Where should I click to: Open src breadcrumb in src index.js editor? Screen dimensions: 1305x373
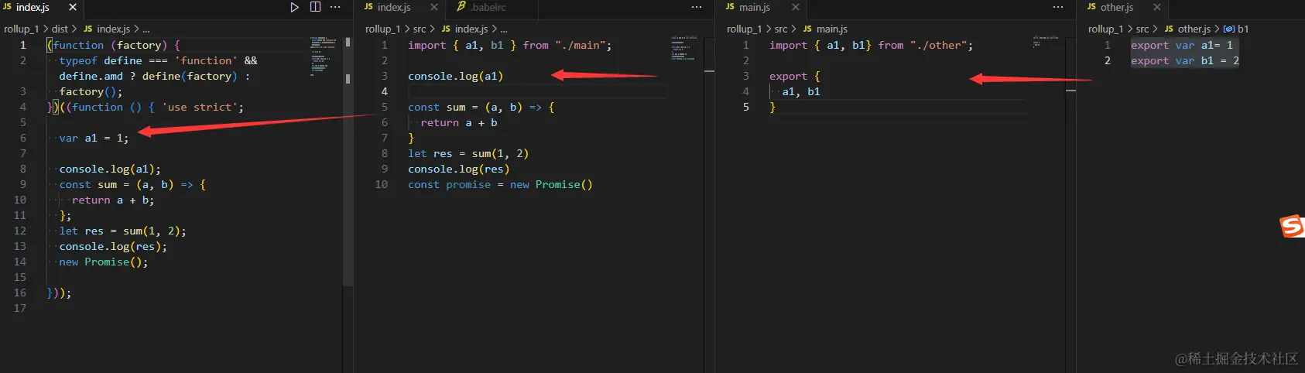click(x=420, y=29)
